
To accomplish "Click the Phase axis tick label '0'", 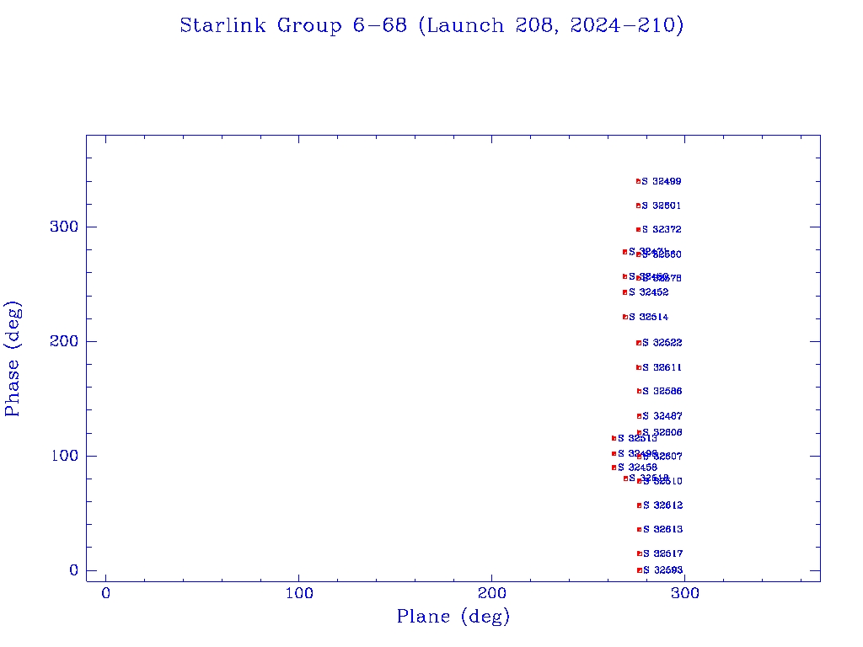I will (x=74, y=570).
